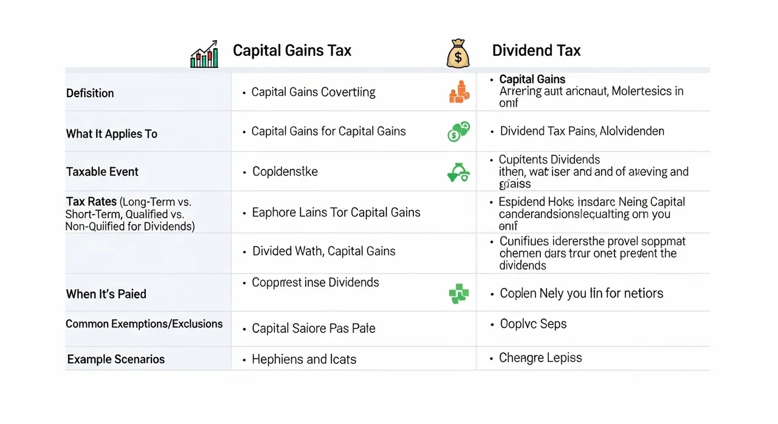Click the What It Applies To row label
The height and width of the screenshot is (424, 778).
[112, 134]
